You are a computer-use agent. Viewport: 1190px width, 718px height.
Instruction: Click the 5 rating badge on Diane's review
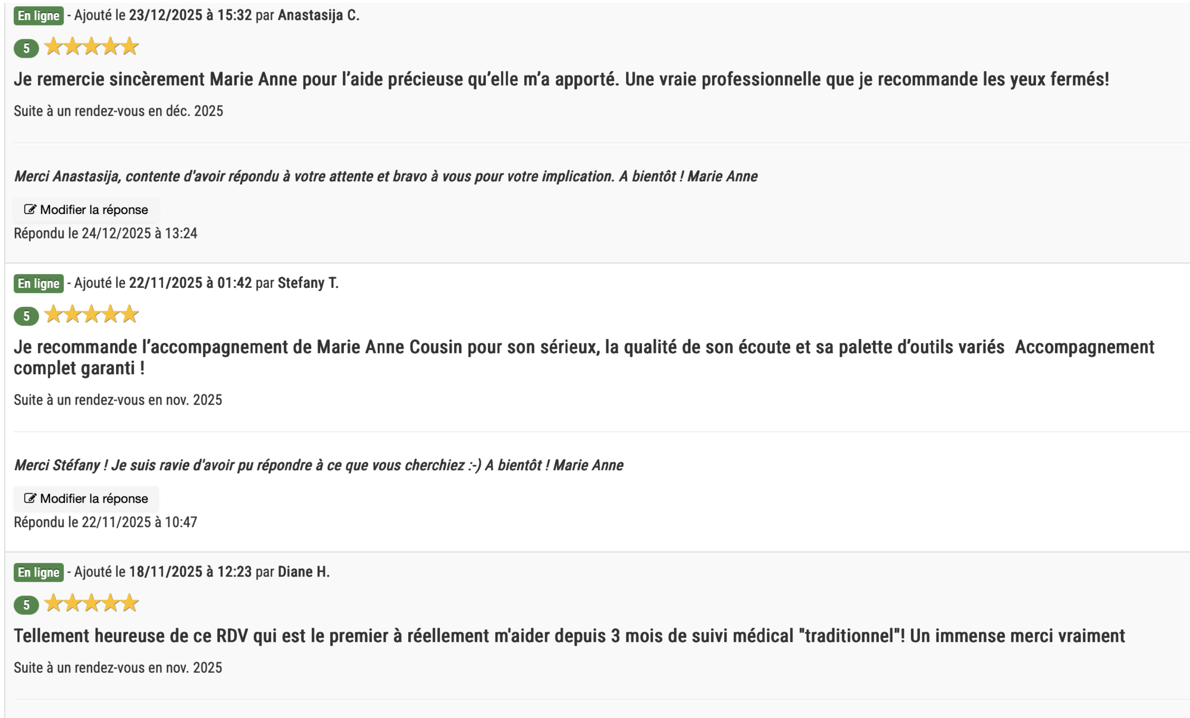point(26,605)
